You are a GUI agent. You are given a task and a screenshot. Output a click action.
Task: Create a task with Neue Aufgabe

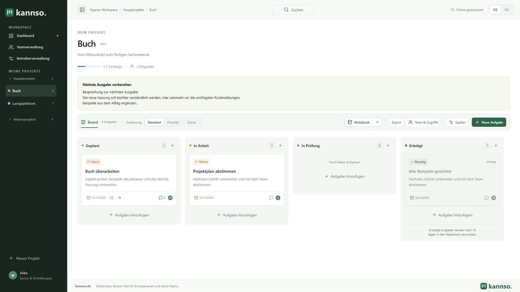pyautogui.click(x=489, y=122)
